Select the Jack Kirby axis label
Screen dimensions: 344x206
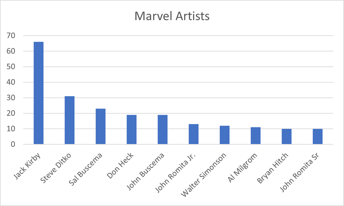tap(27, 166)
